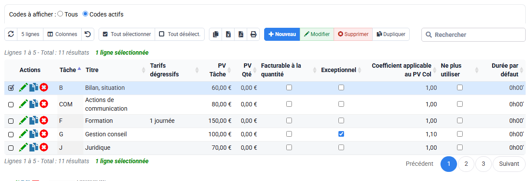This screenshot has width=530, height=181.
Task: Uncheck the selection box for row B
Action: pyautogui.click(x=11, y=88)
